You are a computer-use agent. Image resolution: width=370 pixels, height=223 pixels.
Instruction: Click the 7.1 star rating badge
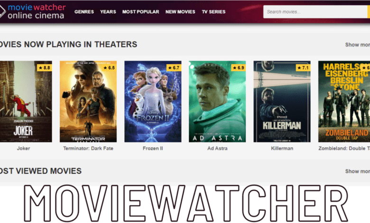(x=303, y=68)
